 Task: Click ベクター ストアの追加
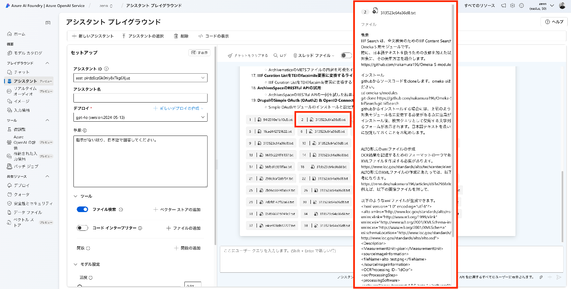tap(177, 210)
